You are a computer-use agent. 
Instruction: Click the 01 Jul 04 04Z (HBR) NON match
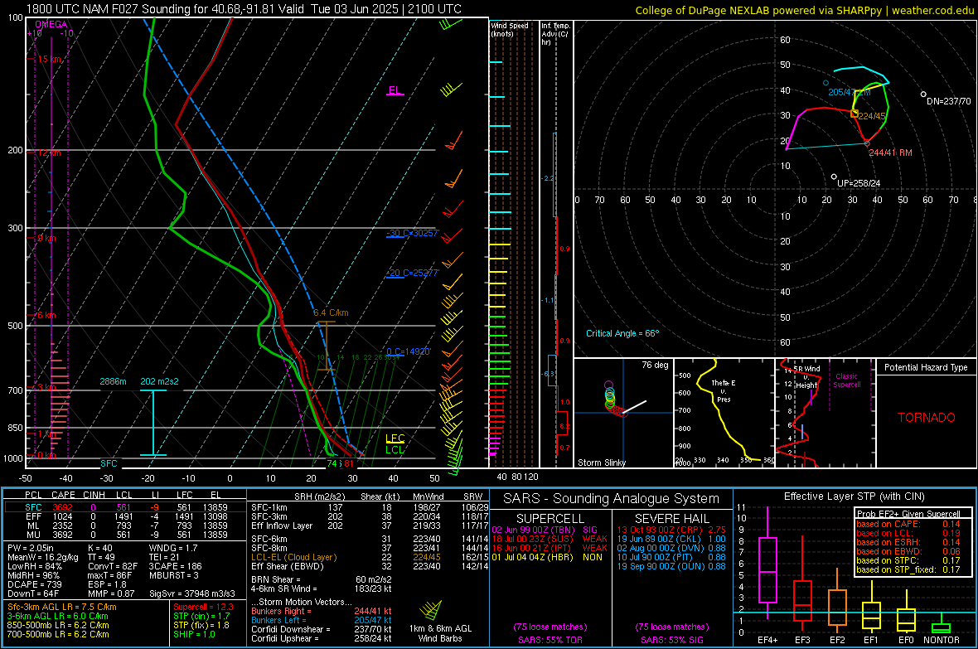pyautogui.click(x=547, y=557)
